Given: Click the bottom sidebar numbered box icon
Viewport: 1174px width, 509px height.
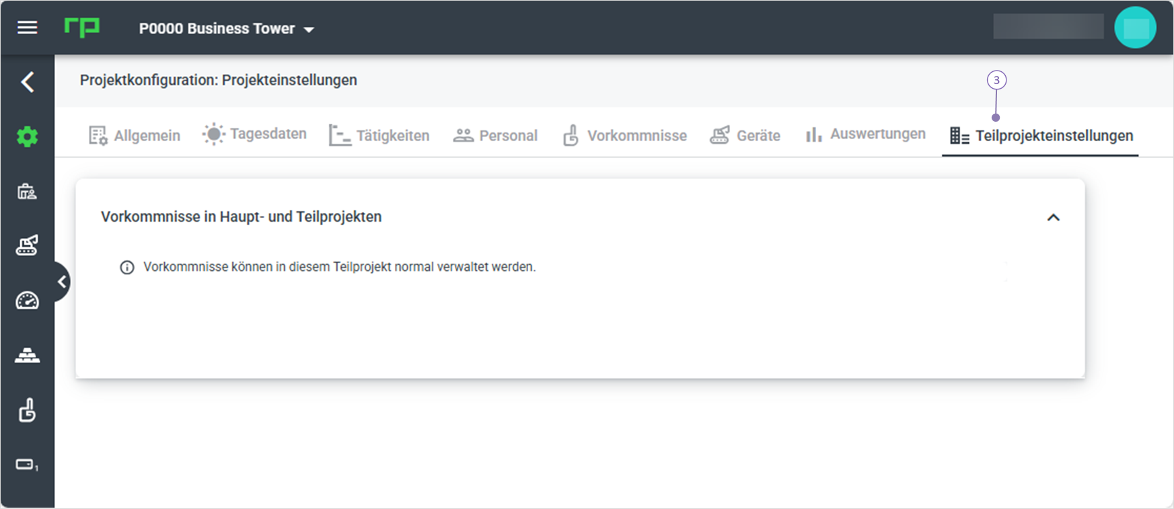Looking at the screenshot, I should [x=28, y=465].
